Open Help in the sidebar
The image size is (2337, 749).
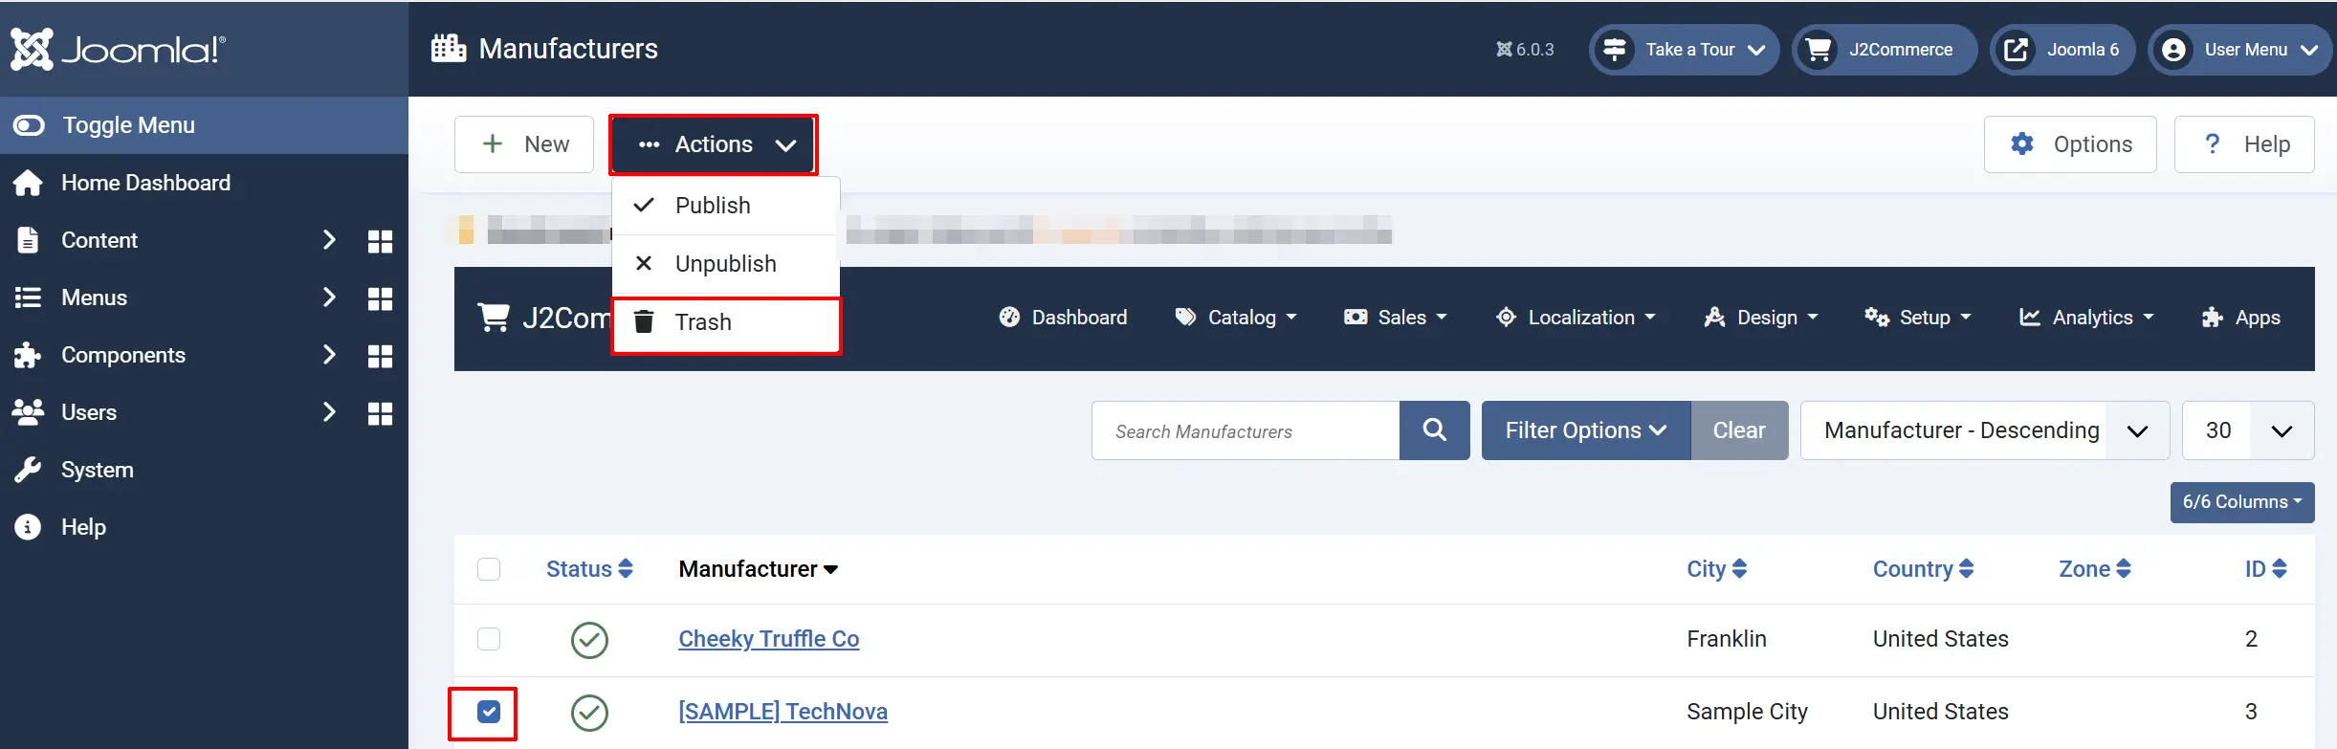coord(204,527)
